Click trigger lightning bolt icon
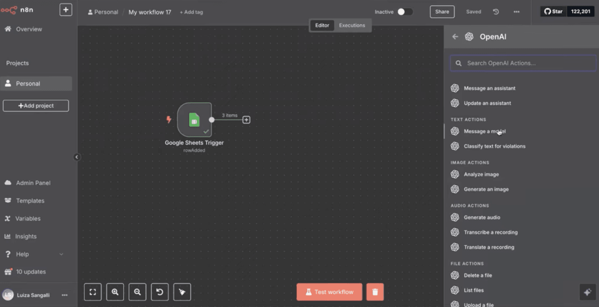The height and width of the screenshot is (307, 599). (x=169, y=119)
